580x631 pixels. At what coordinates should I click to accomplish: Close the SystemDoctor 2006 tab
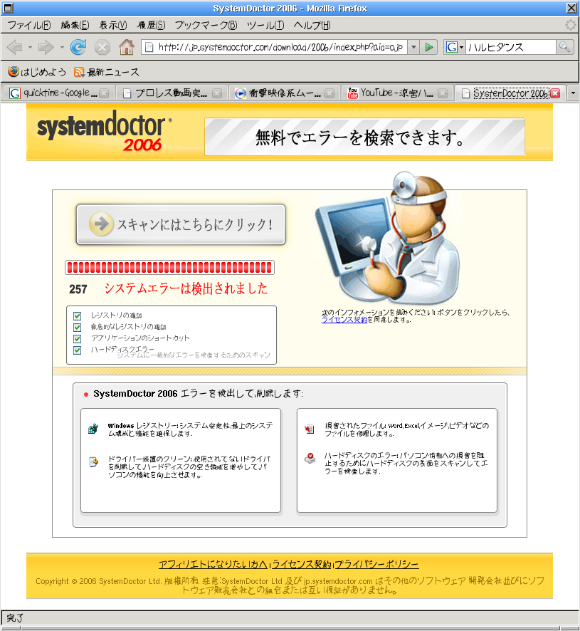[x=555, y=93]
